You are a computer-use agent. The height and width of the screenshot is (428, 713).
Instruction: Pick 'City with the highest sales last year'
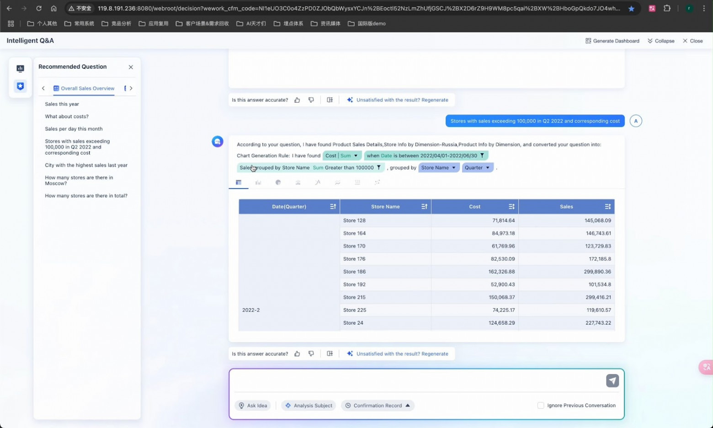click(x=86, y=165)
